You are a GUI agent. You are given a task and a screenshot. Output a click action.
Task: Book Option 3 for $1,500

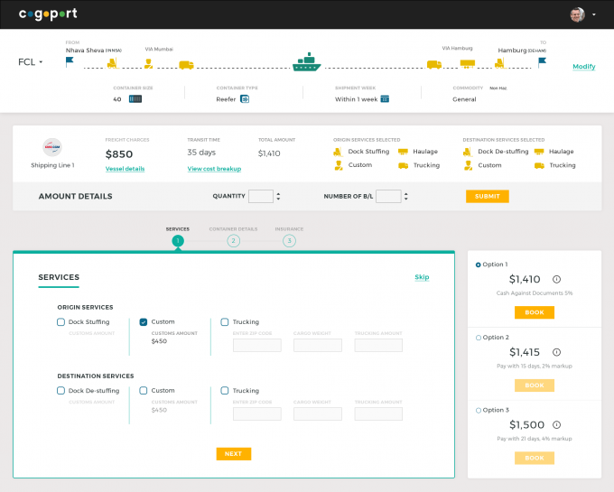535,458
